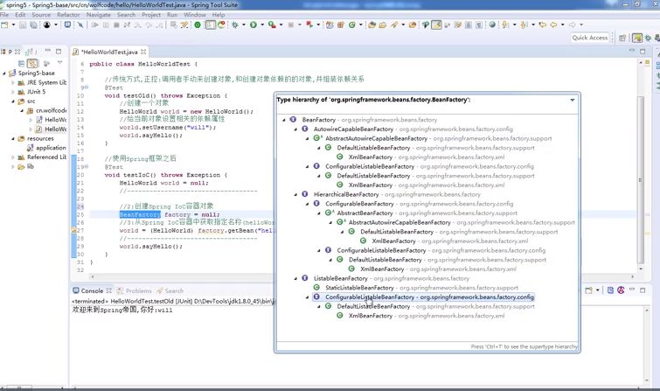660x391 pixels.
Task: Collapse the AutowireCapableBeanFactory node
Action: click(295, 129)
